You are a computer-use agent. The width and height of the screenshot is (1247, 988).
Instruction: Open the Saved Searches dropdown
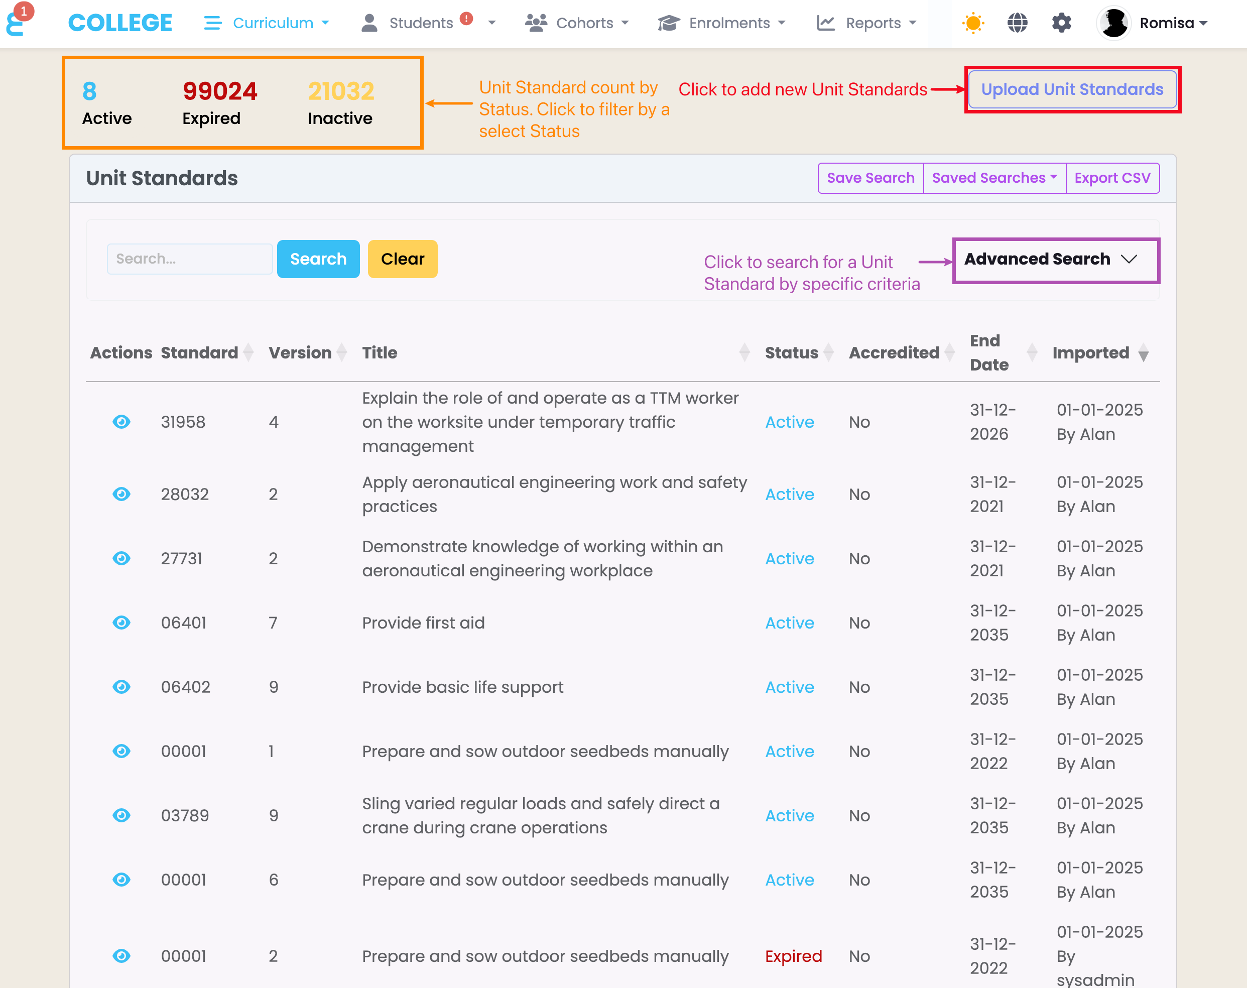point(993,178)
